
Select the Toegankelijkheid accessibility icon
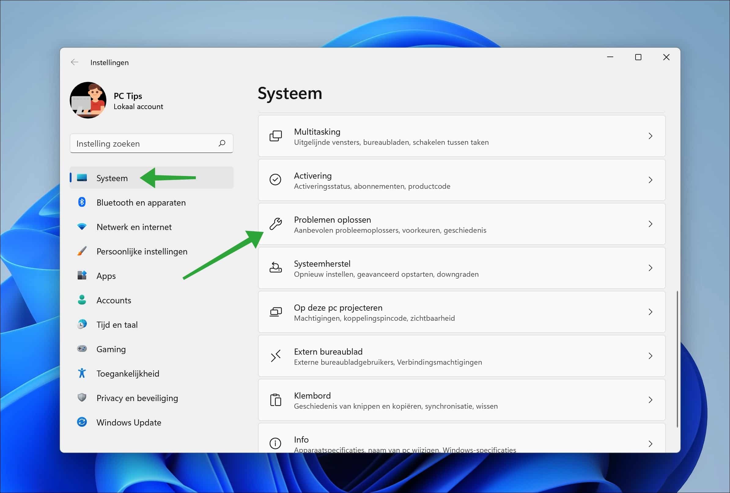tap(82, 374)
